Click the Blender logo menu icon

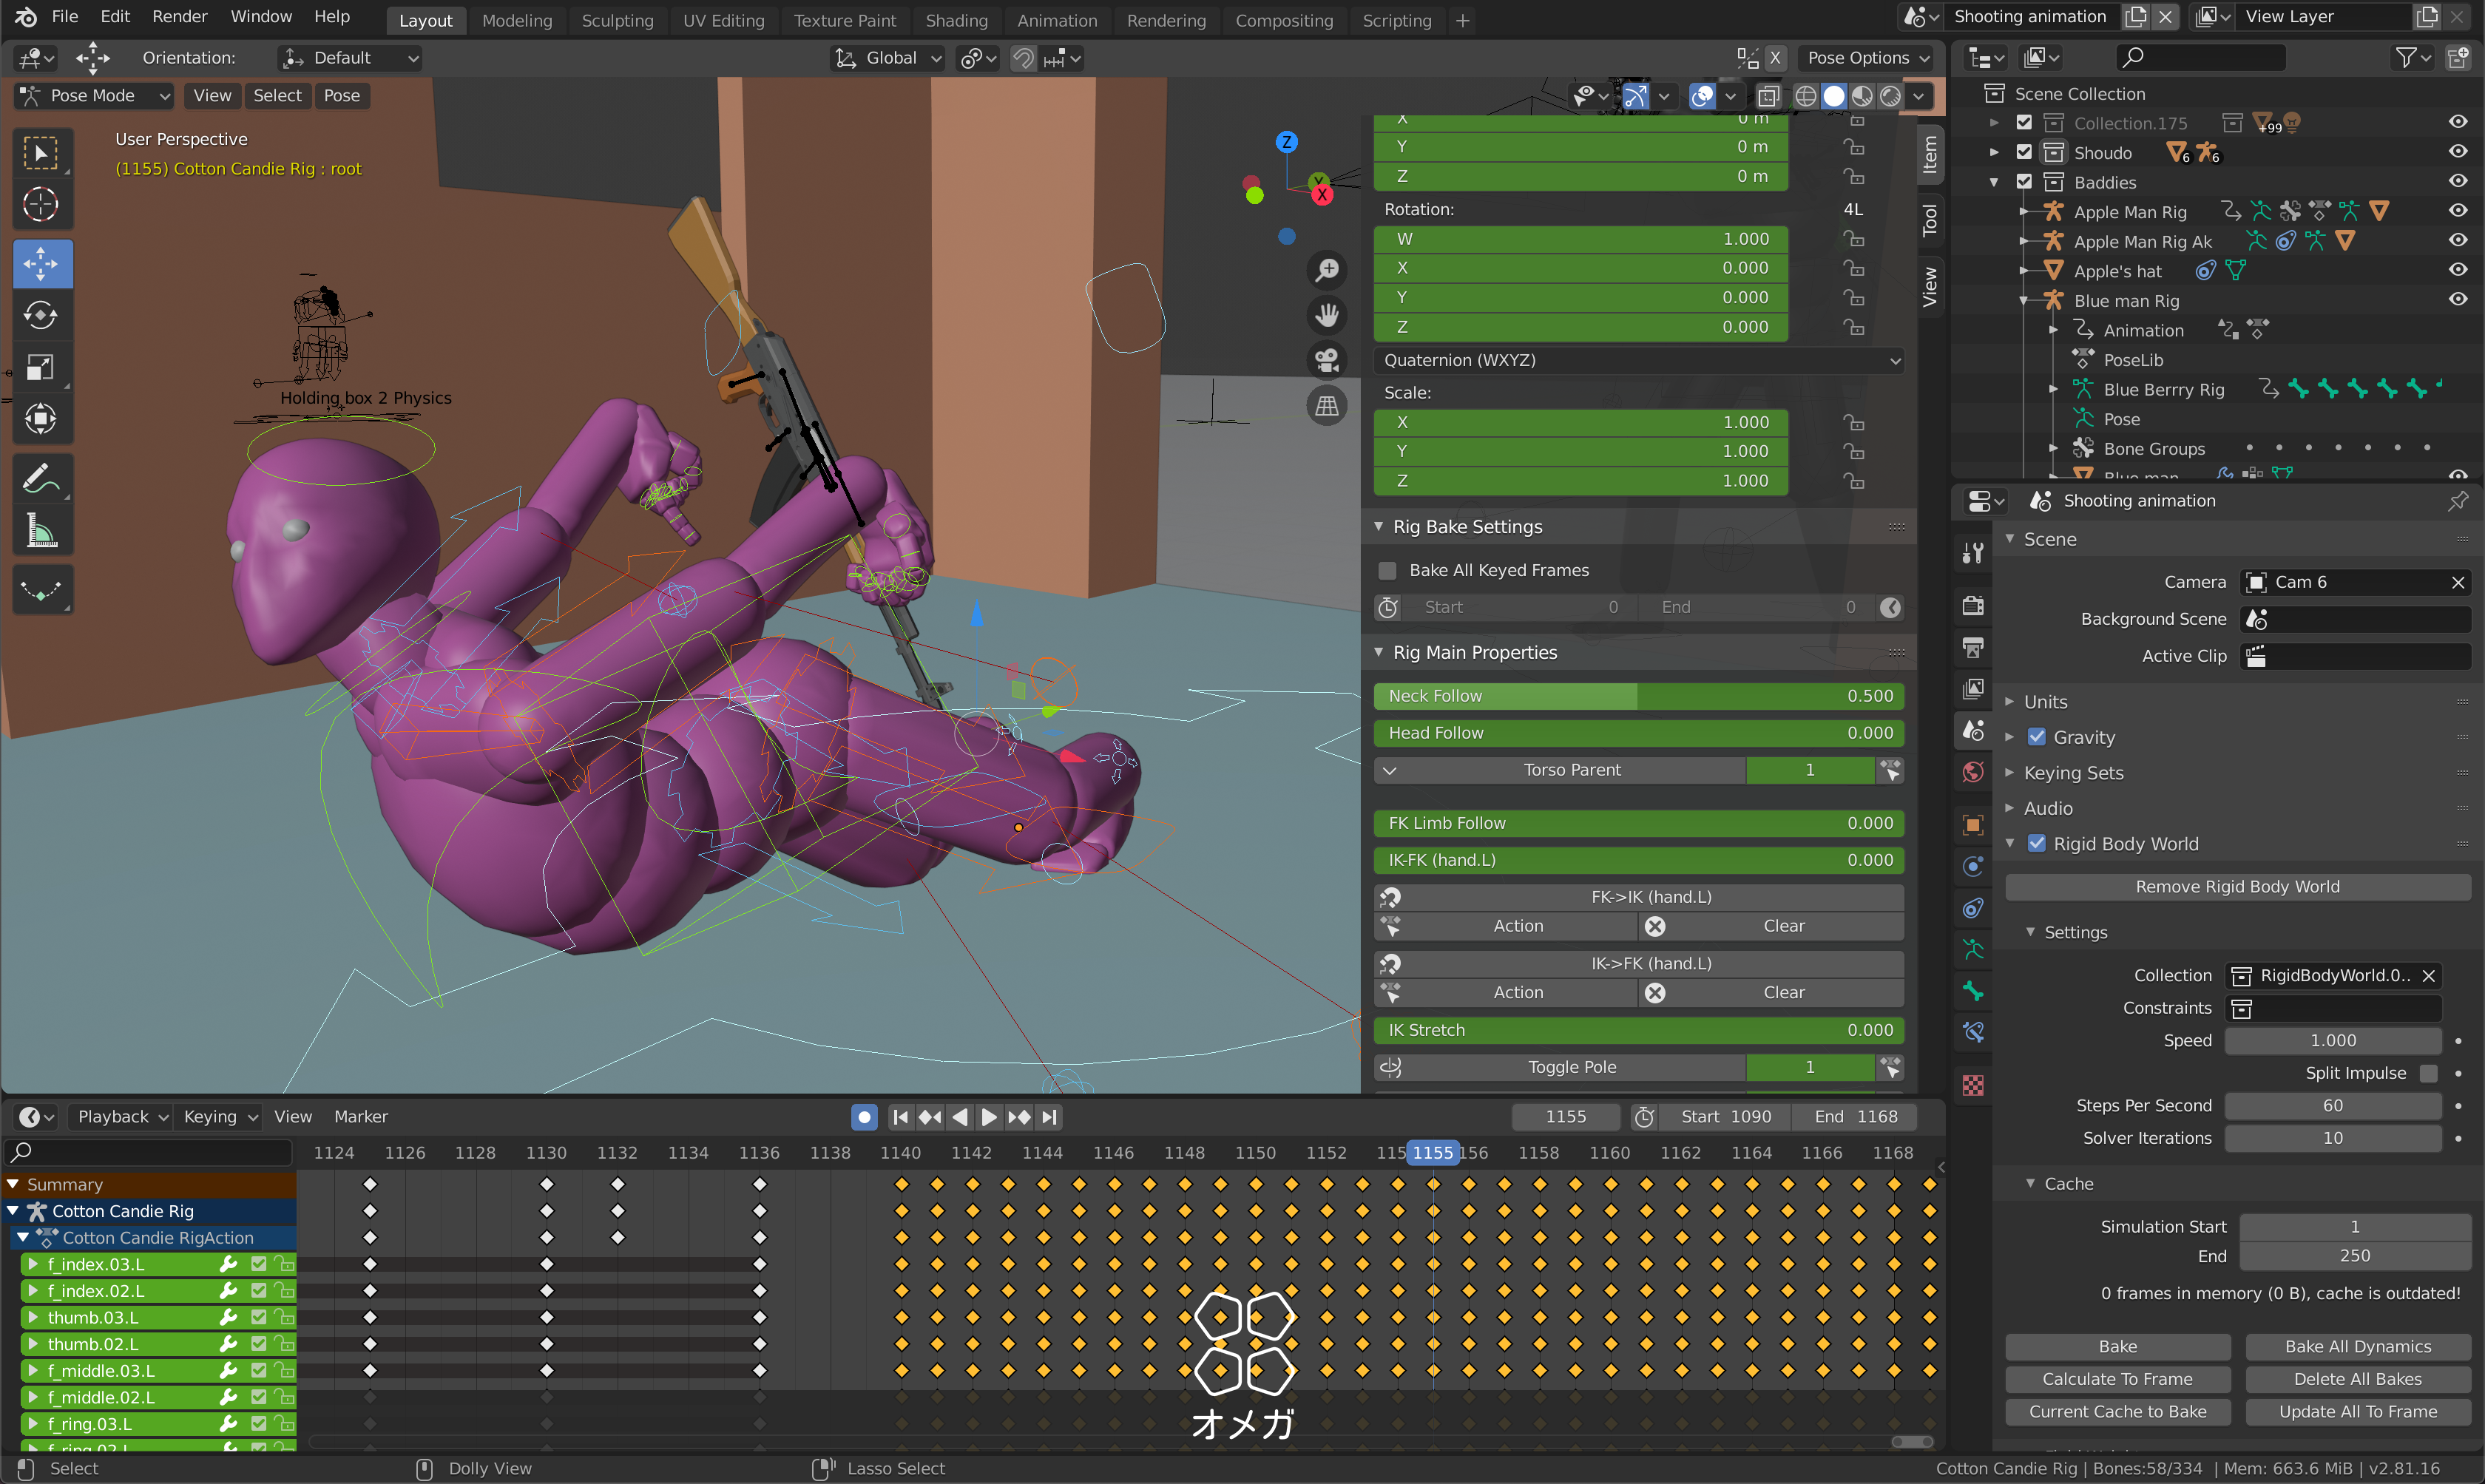pyautogui.click(x=25, y=17)
